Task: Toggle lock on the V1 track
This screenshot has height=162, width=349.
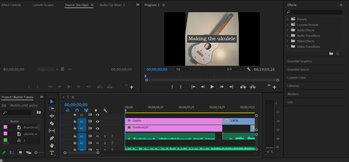Action: 75,128
